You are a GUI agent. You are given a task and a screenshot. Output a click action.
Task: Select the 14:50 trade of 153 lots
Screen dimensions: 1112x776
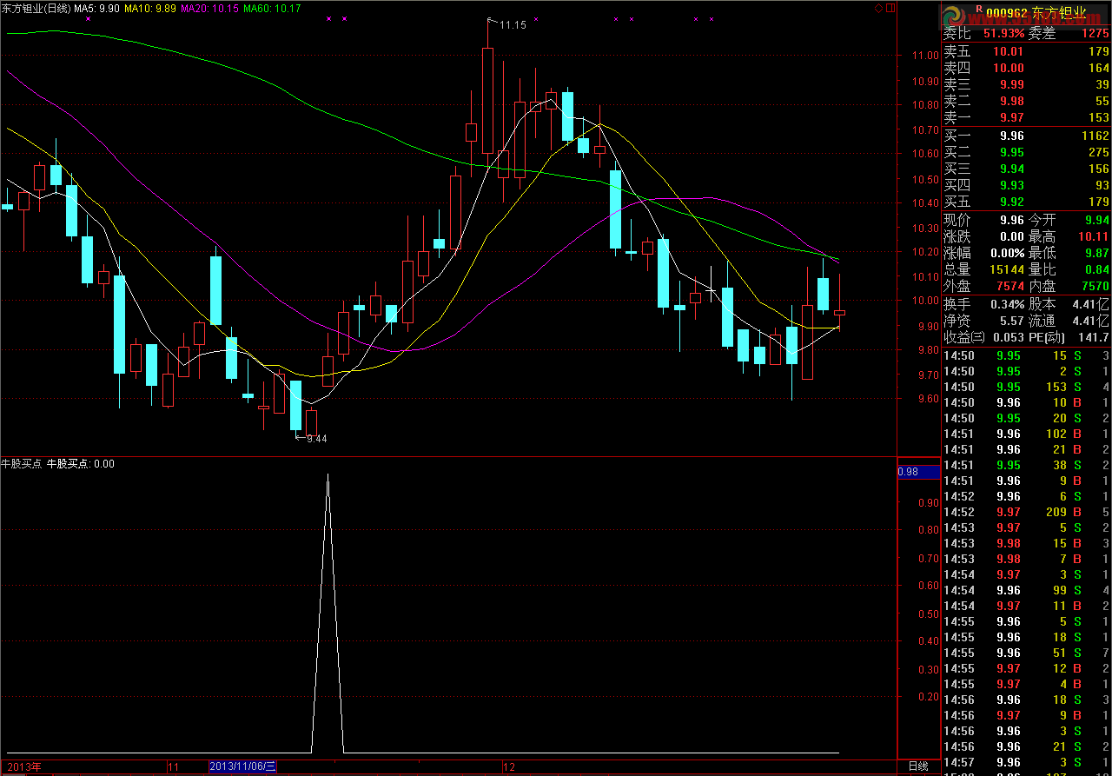tap(1027, 387)
